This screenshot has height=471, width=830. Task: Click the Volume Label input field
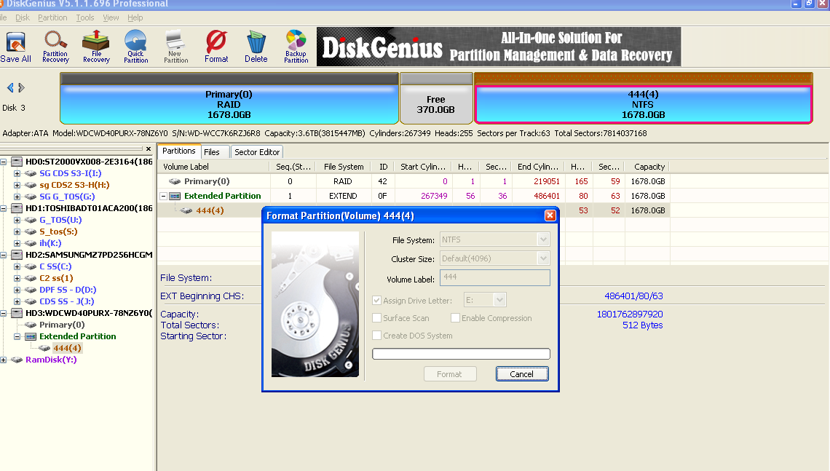[494, 277]
